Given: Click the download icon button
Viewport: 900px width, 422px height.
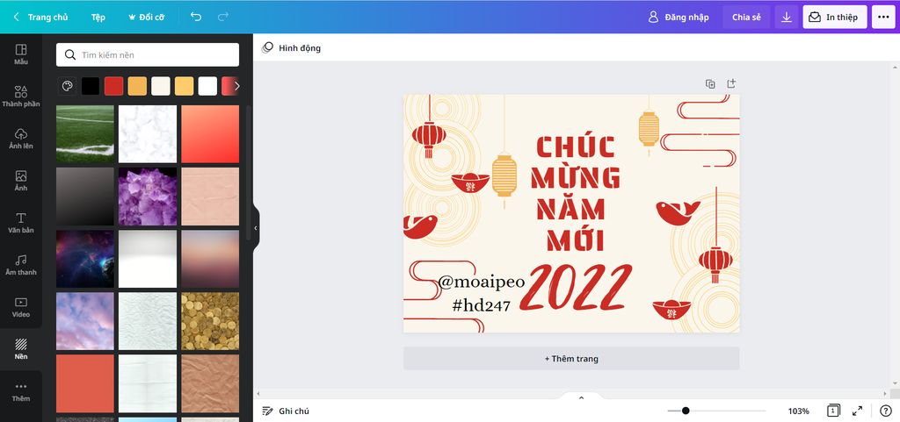Looking at the screenshot, I should tap(787, 18).
